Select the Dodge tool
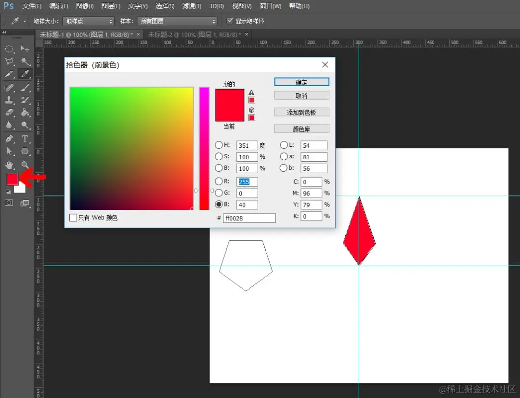 [25, 125]
